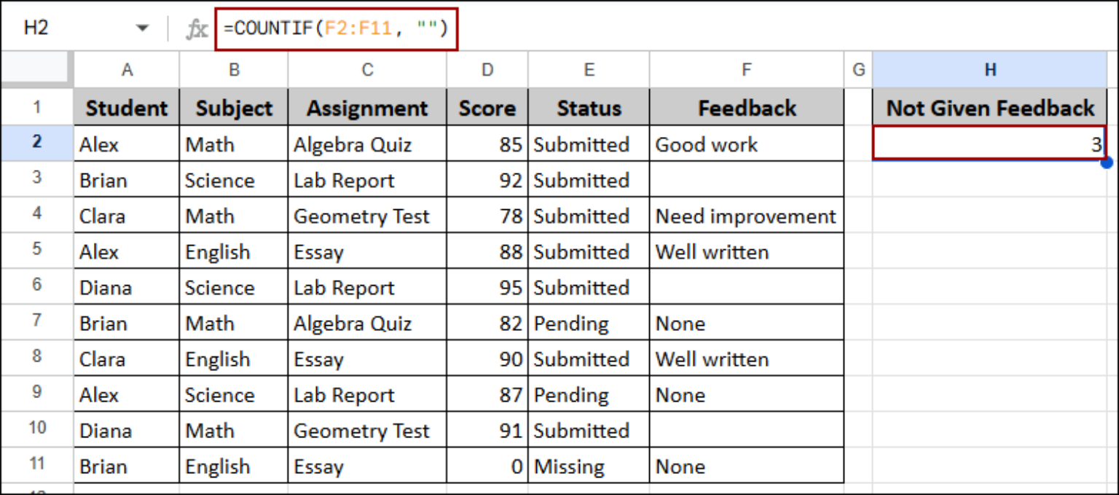Click the Missing status cell
Screen dimensions: 1119x495
point(589,466)
